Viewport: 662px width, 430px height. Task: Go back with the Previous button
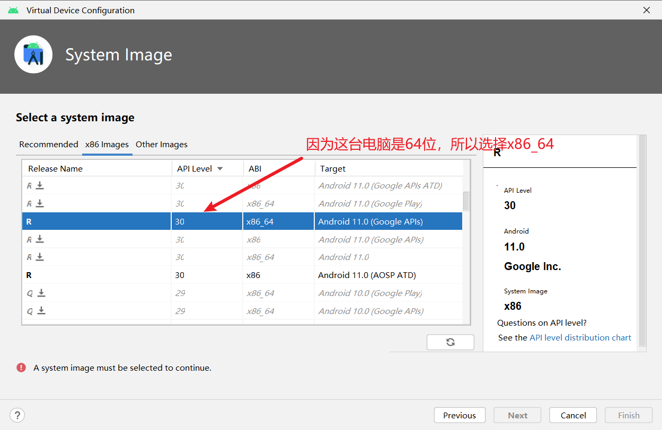460,415
